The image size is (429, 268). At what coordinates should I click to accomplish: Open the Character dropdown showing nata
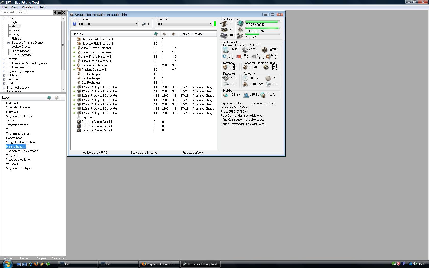(185, 24)
